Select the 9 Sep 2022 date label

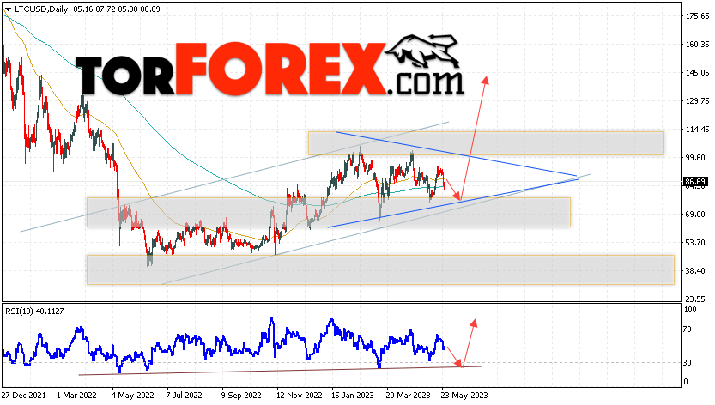coord(242,395)
